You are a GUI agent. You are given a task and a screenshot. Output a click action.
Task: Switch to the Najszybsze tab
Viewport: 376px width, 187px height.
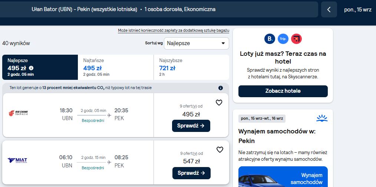[191, 67]
